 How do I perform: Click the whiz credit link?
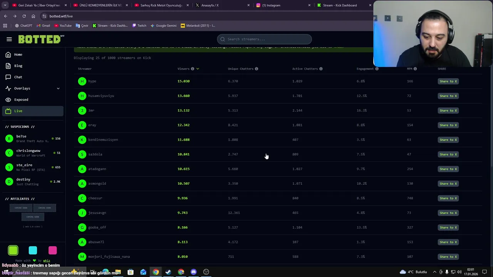pos(47,260)
